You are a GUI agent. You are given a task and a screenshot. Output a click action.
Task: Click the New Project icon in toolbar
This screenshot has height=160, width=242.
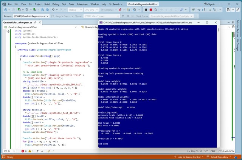19,10
